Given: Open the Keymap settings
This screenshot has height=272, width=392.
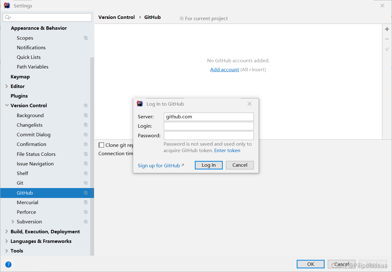Looking at the screenshot, I should tap(20, 77).
